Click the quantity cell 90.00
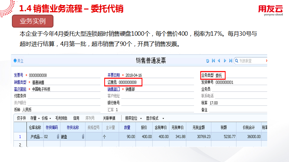 127,136
